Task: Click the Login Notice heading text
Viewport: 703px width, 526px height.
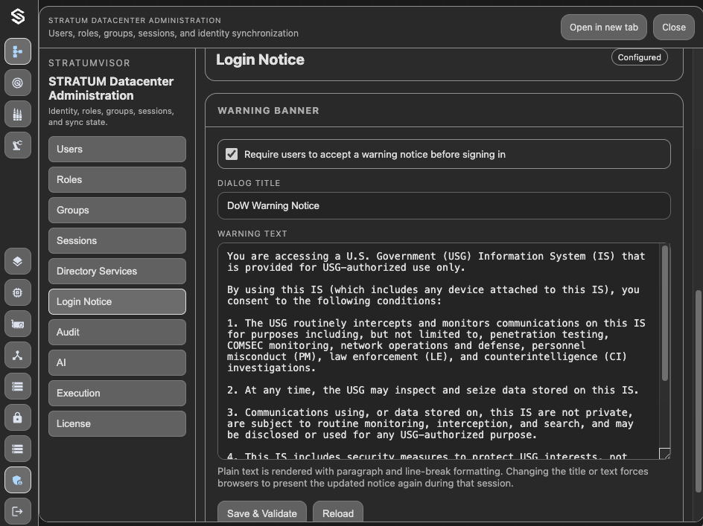Action: click(260, 60)
